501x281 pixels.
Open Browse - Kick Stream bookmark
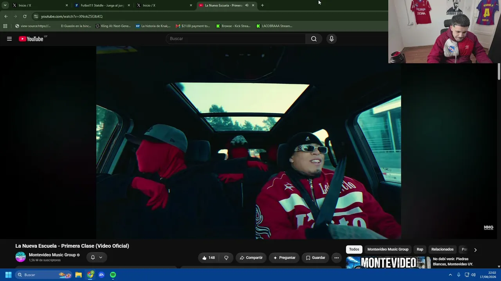(233, 26)
